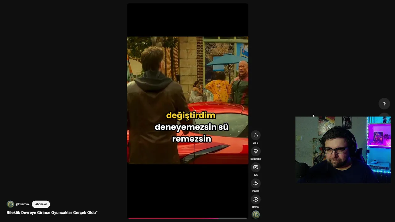The image size is (395, 222).
Task: Click the 'Beğenme' dislike label
Action: (x=256, y=159)
